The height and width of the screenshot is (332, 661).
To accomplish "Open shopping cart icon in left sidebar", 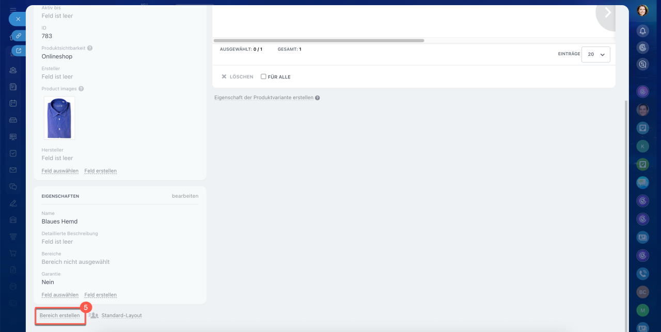I will pos(13,253).
